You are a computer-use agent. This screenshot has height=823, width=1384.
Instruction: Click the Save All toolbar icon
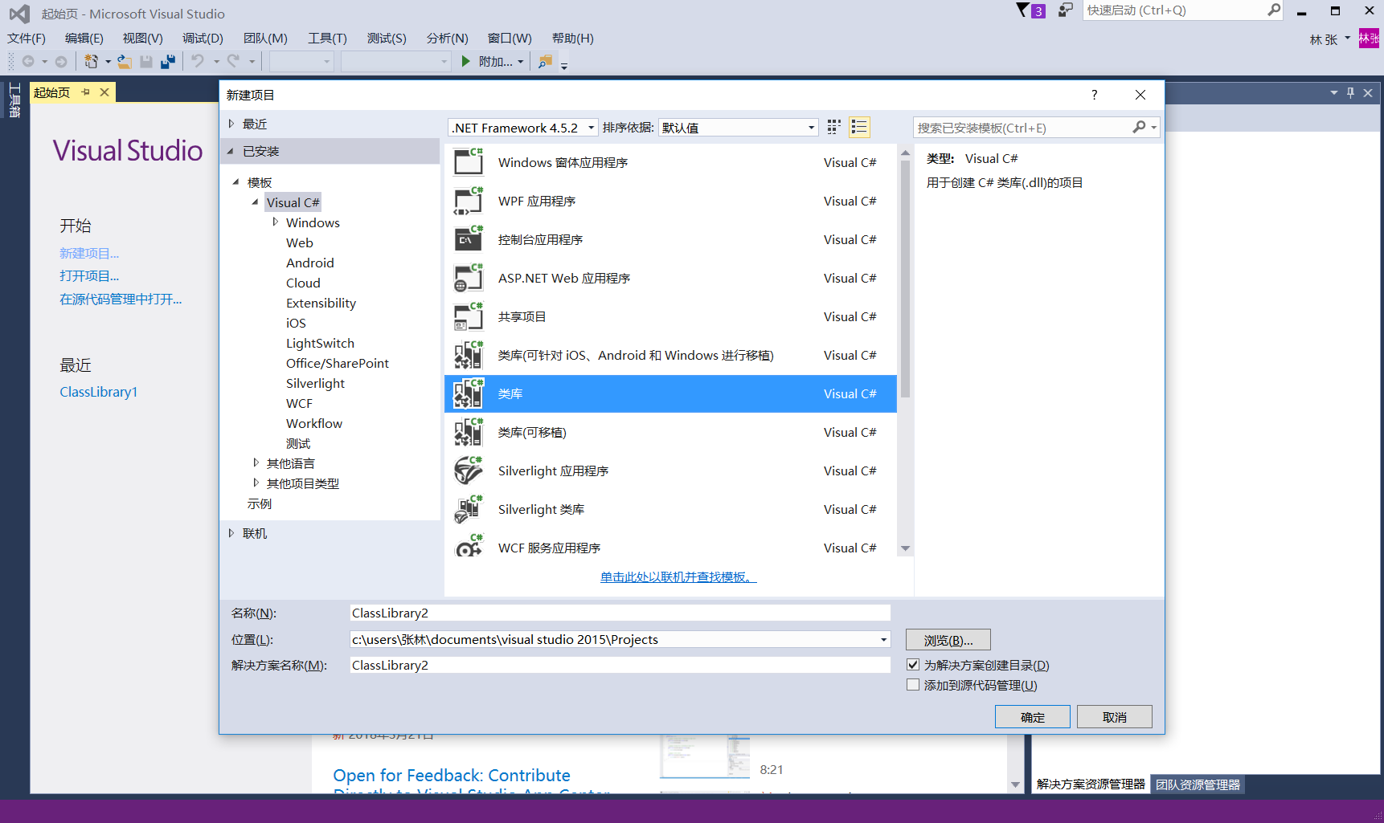[x=168, y=62]
